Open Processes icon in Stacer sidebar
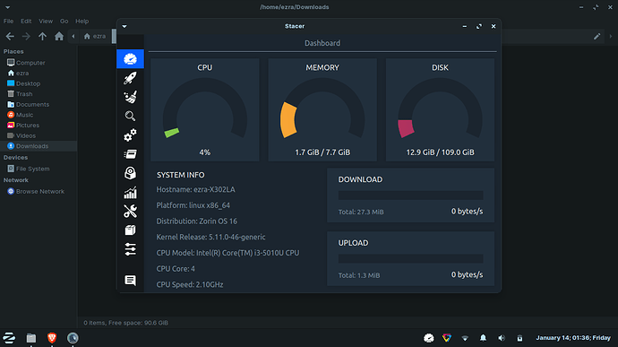Image resolution: width=618 pixels, height=347 pixels. (x=130, y=154)
